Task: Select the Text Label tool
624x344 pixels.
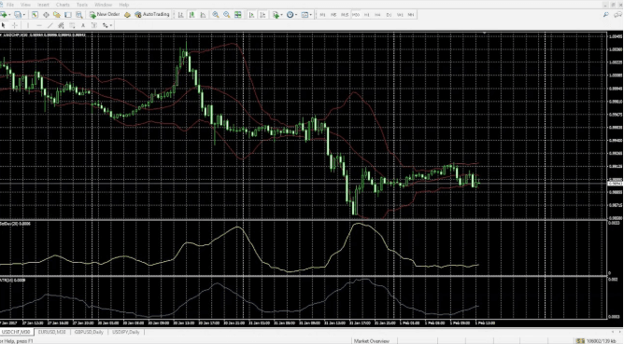Action: point(94,25)
